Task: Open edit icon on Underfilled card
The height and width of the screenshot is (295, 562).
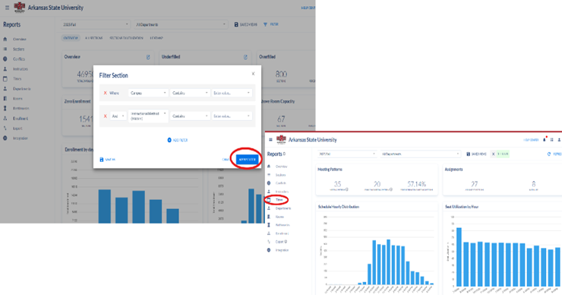Action: click(x=245, y=57)
